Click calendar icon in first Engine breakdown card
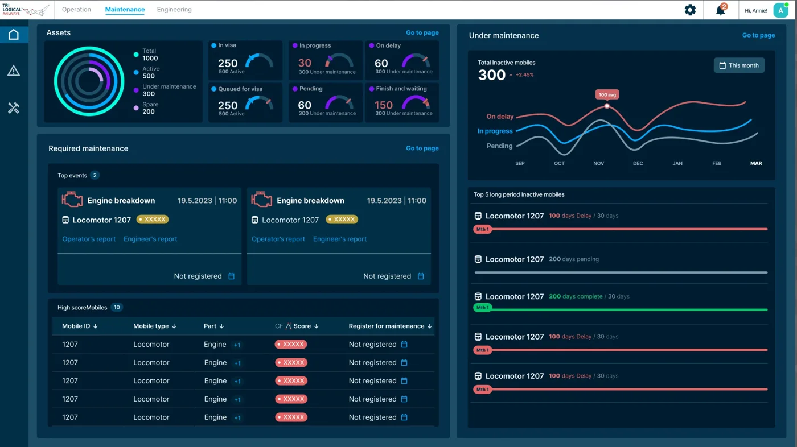The height and width of the screenshot is (447, 797). pyautogui.click(x=231, y=276)
